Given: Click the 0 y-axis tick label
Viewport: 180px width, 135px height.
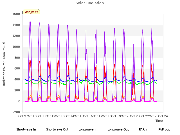Looking at the screenshot, I should coord(19,101).
